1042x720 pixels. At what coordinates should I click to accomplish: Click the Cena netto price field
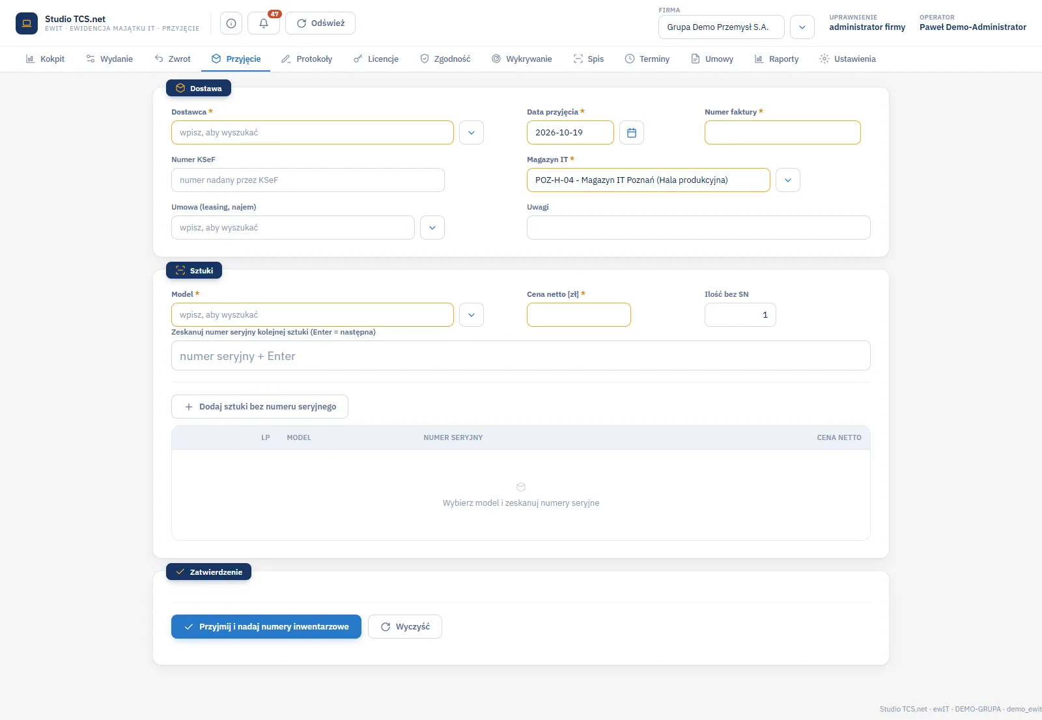point(579,315)
